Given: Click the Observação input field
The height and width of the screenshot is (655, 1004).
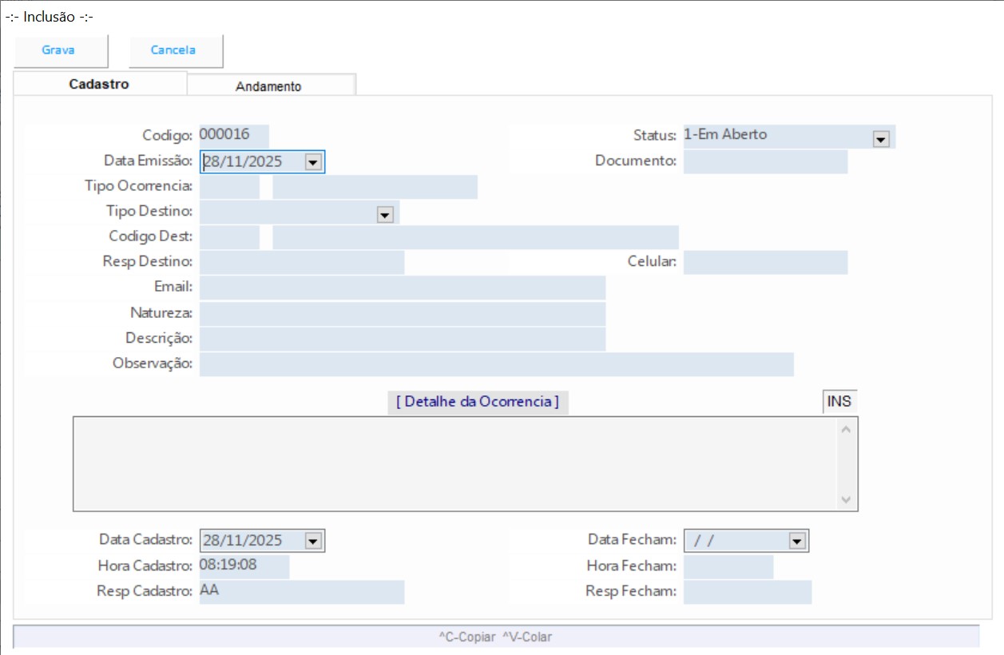Looking at the screenshot, I should pos(495,364).
